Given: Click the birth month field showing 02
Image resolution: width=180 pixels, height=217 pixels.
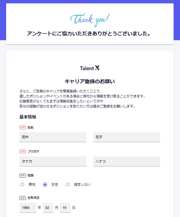Looking at the screenshot, I should 48,208.
